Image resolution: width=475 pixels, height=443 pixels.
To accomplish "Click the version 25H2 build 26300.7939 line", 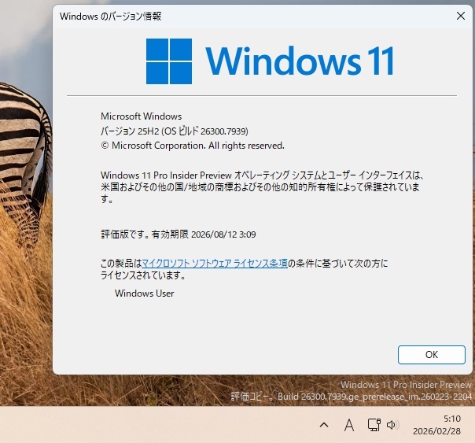I will pos(175,131).
